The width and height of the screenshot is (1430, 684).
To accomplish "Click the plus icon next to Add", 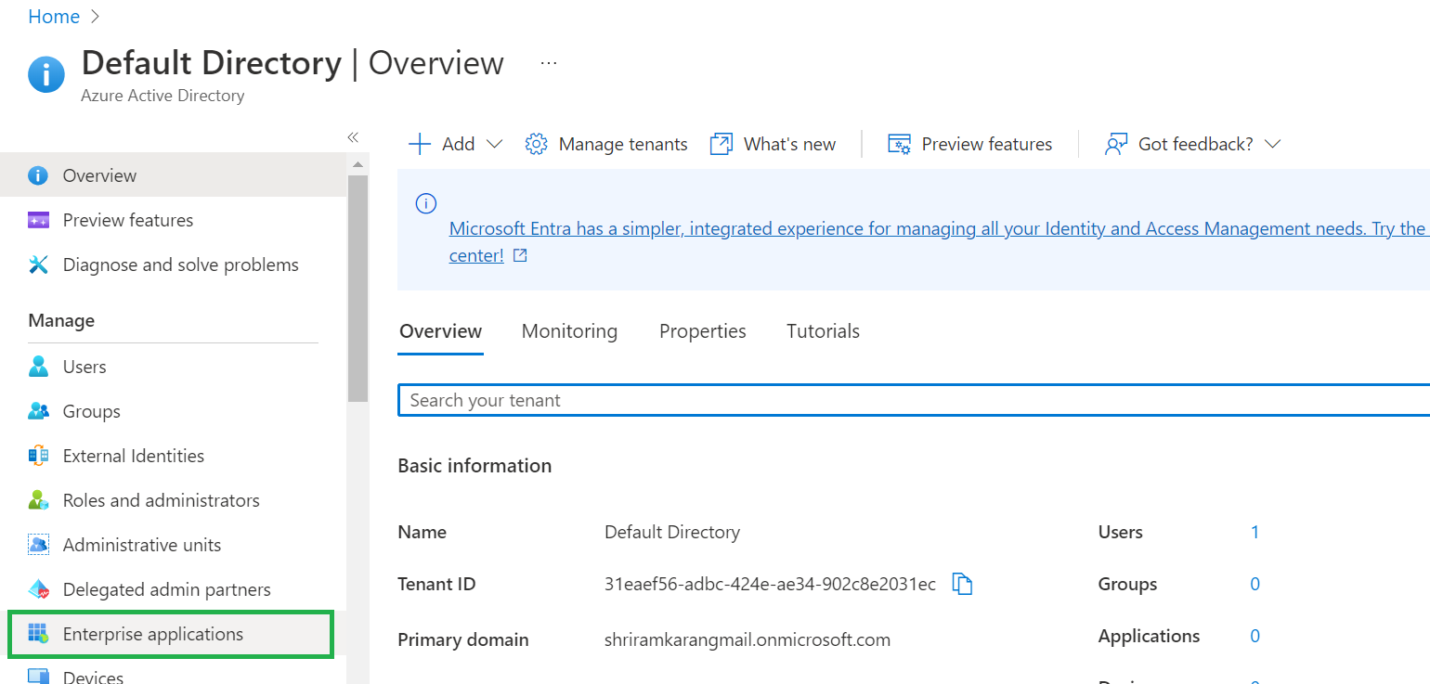I will [x=420, y=144].
